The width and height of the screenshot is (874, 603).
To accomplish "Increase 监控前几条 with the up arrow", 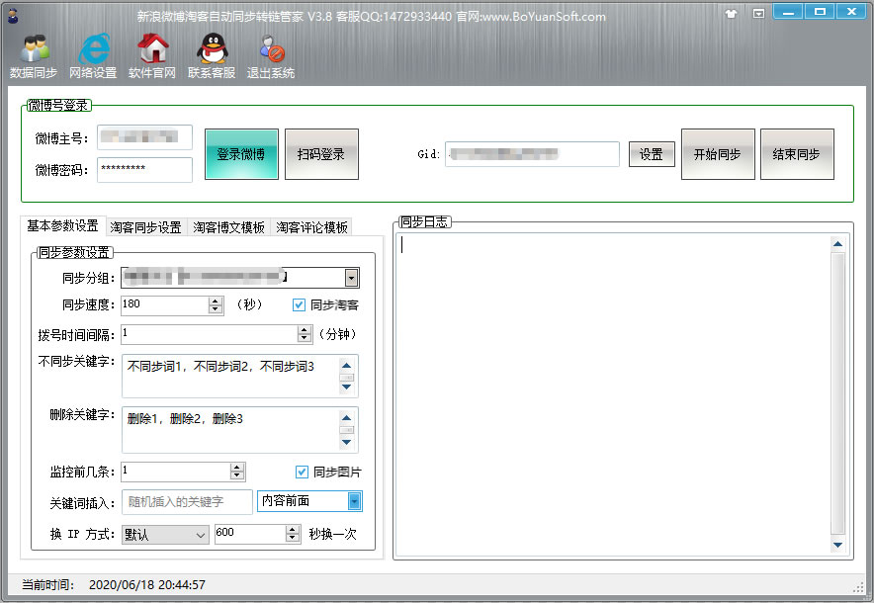I will click(x=237, y=468).
